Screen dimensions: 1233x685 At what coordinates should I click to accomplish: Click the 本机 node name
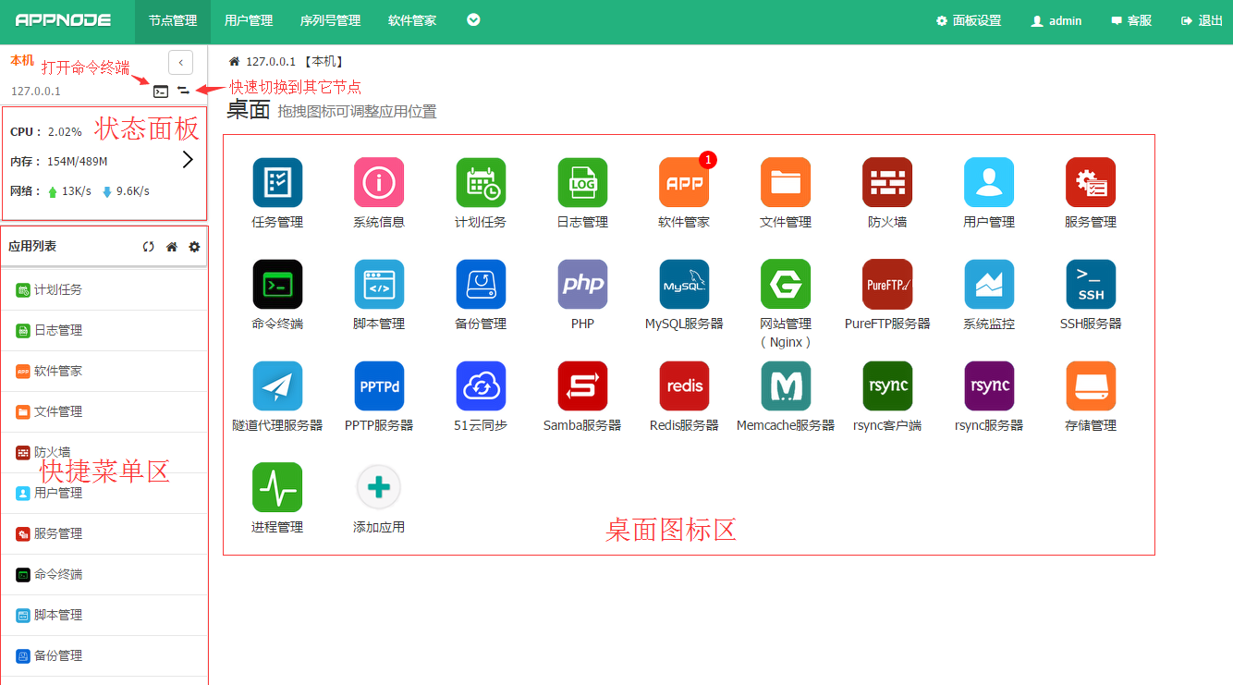(22, 60)
